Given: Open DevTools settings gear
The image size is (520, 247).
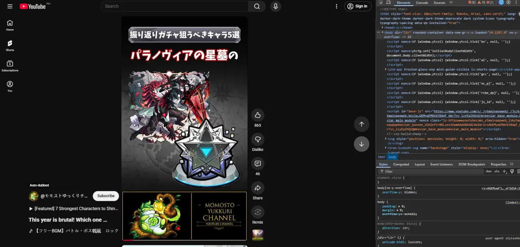Looking at the screenshot, I should 508,2.
